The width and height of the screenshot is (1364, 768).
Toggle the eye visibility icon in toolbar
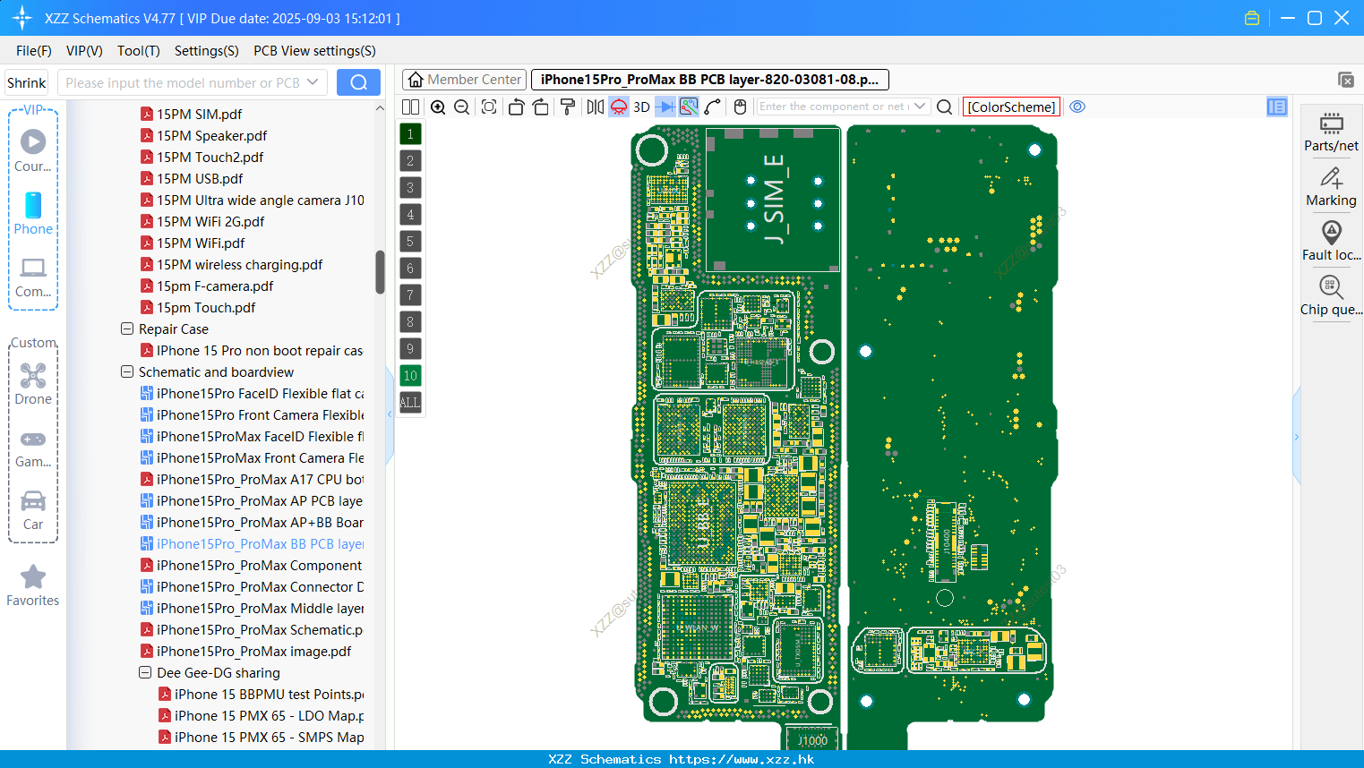pos(1077,107)
